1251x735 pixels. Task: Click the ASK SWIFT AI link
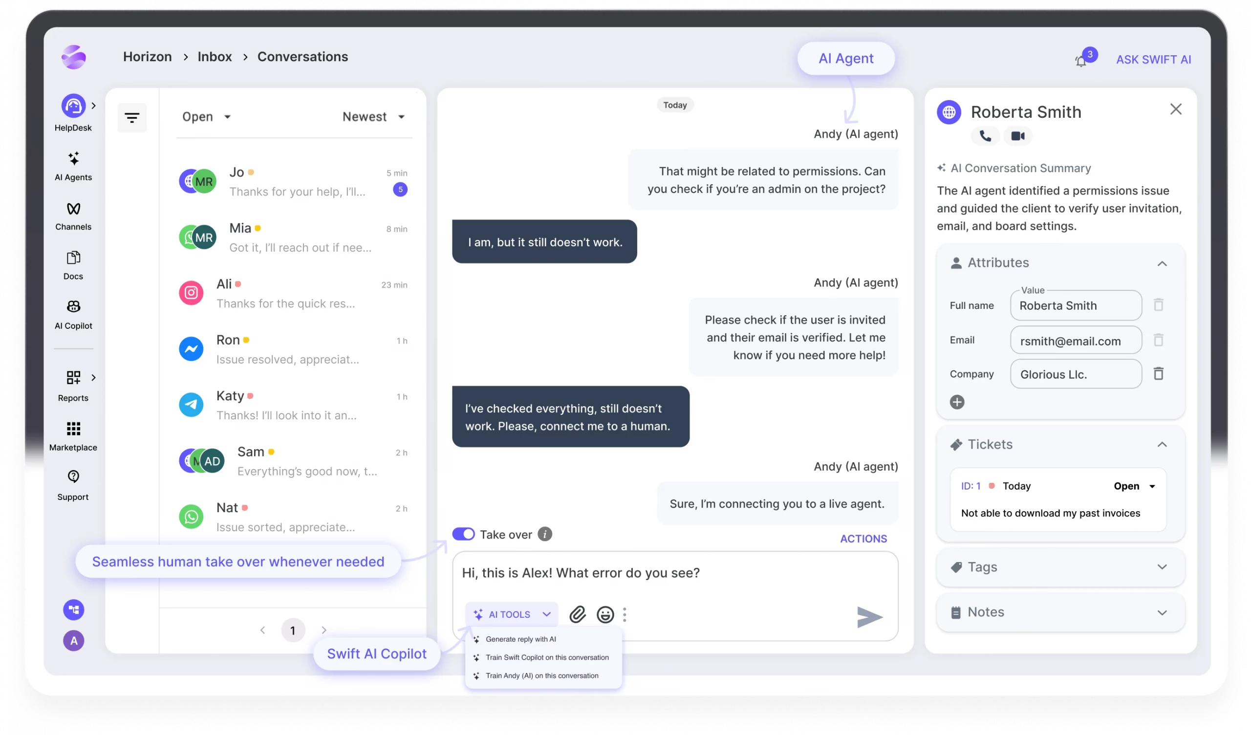[x=1153, y=60]
